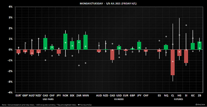Click the CAD label under FX Index
Viewport: 207px width, 107px height.
tap(112, 95)
